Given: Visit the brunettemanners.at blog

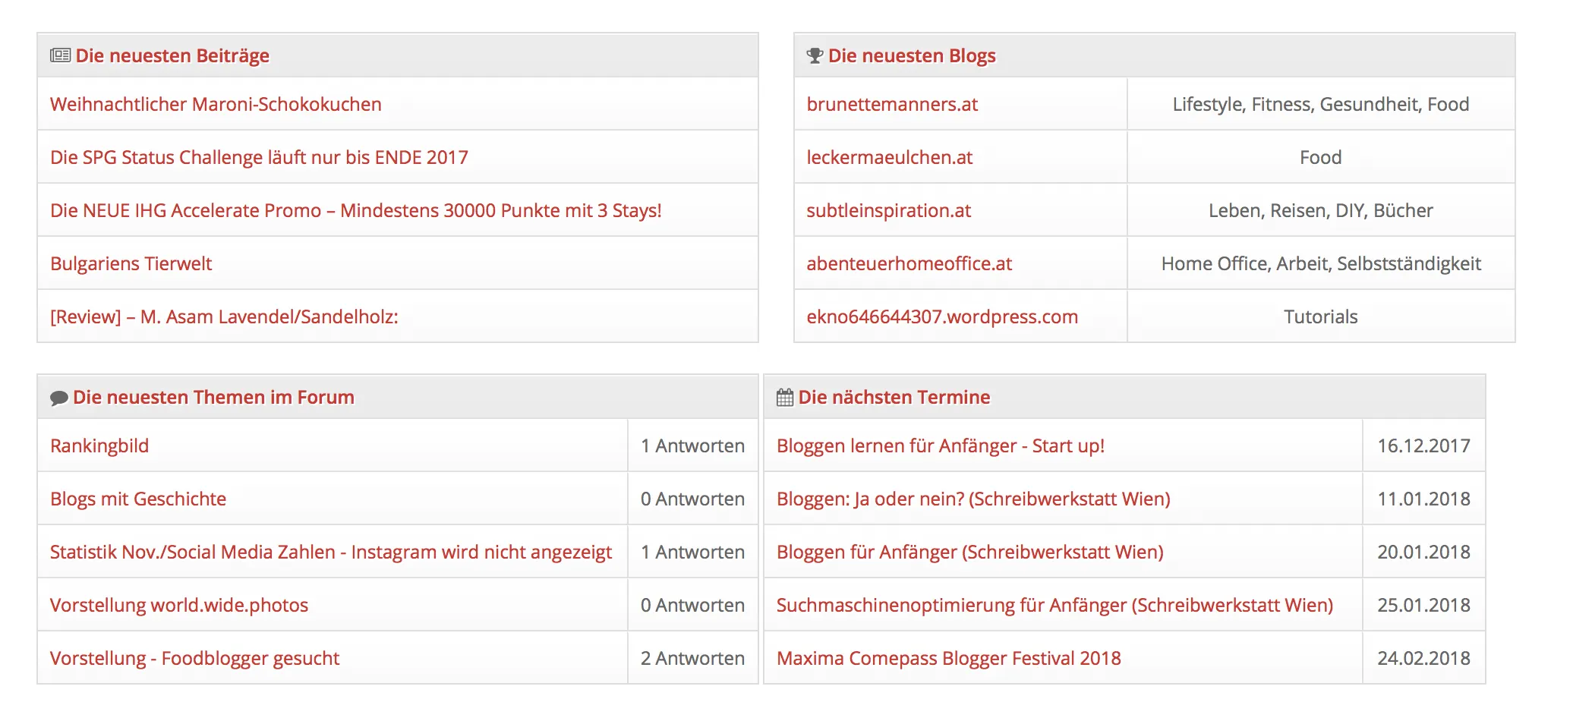Looking at the screenshot, I should click(x=892, y=104).
